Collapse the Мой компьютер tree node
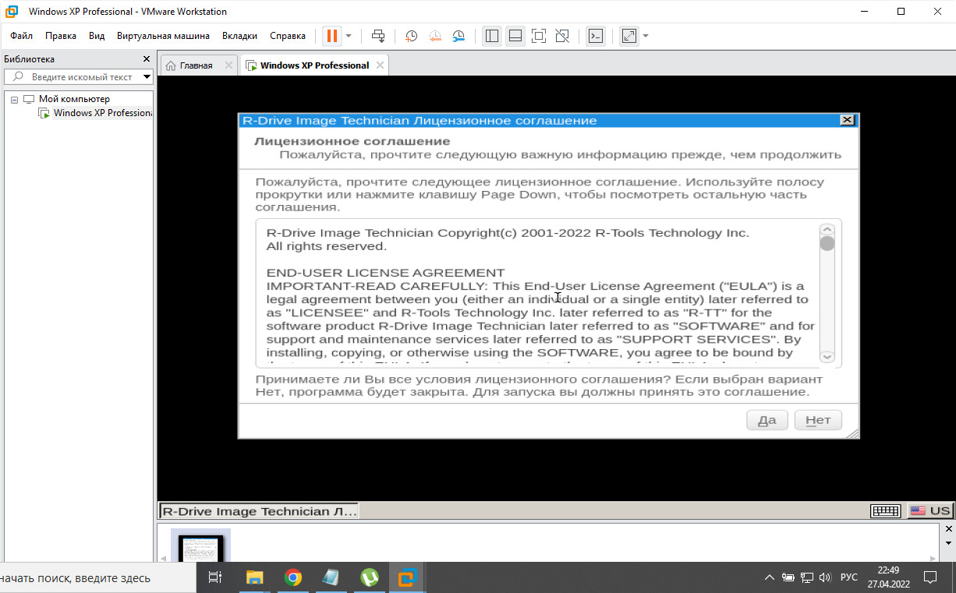956x593 pixels. click(14, 100)
